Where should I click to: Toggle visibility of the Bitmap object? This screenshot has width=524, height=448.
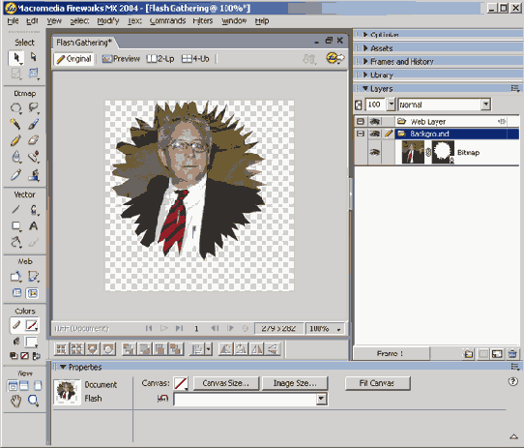pos(374,152)
